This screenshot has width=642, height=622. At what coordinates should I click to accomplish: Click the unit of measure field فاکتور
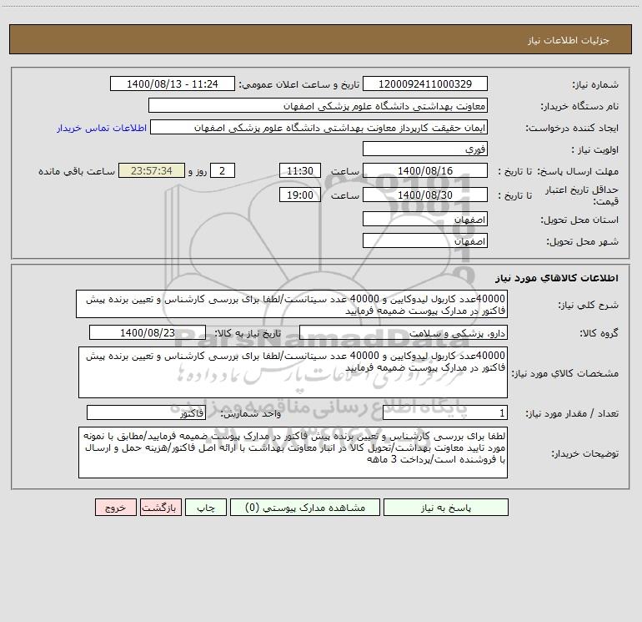click(x=146, y=413)
